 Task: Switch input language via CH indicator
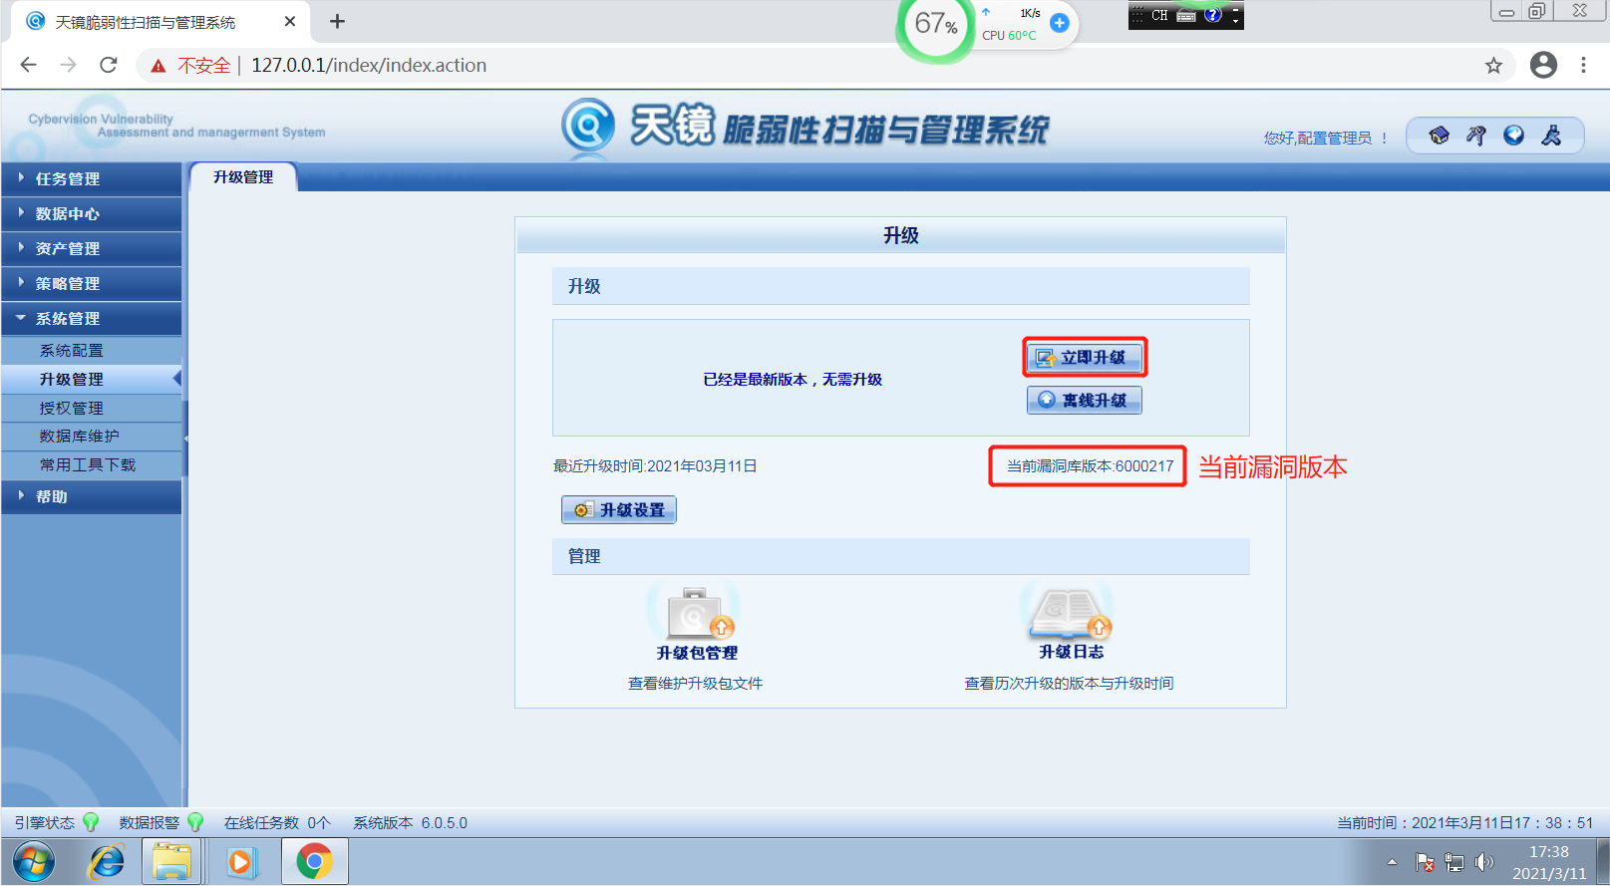[x=1159, y=15]
